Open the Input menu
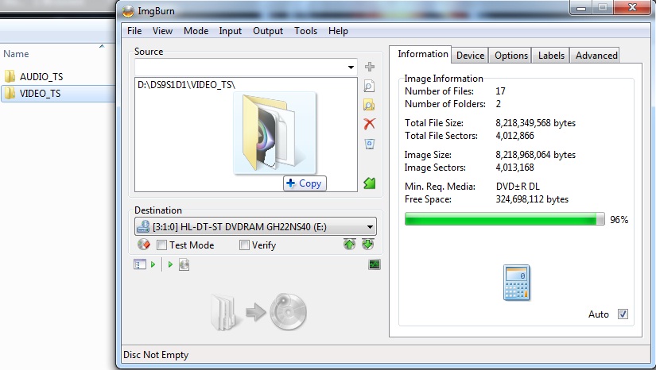This screenshot has width=656, height=370. click(230, 31)
